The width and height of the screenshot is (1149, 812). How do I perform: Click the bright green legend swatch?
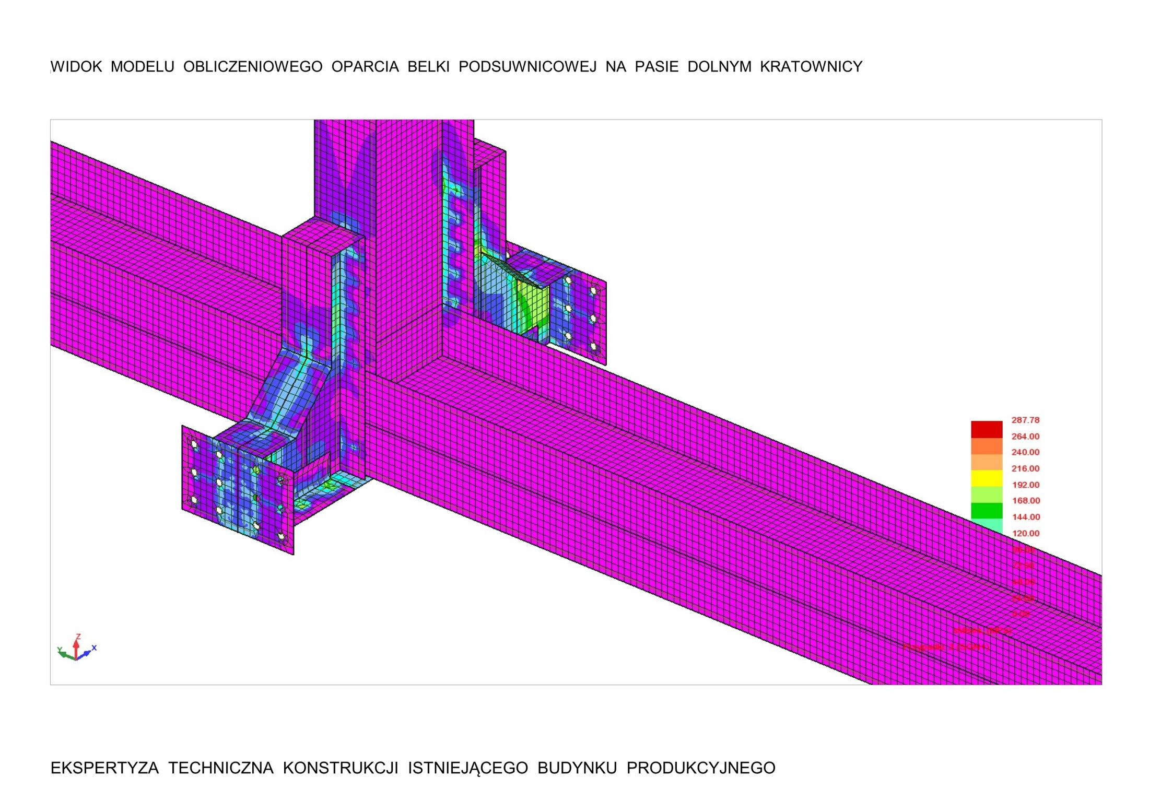[x=987, y=511]
